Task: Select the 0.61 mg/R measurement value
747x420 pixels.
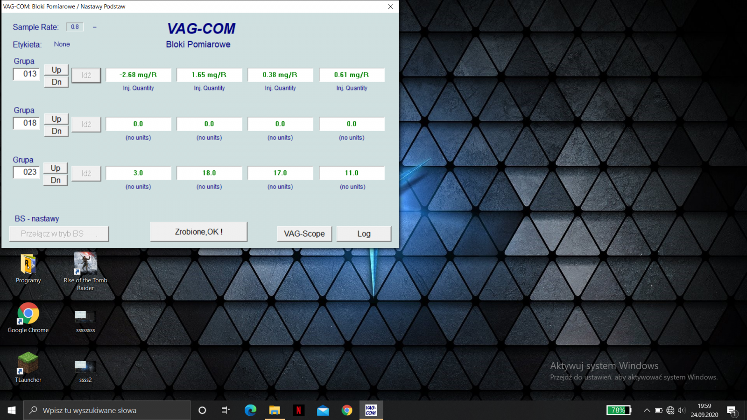Action: coord(352,75)
